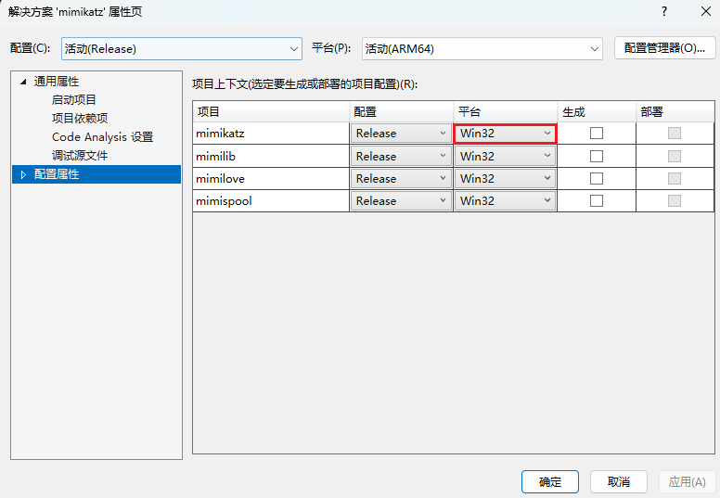Open Win32 platform dropdown for mimispool
Image resolution: width=720 pixels, height=498 pixels.
click(x=505, y=200)
